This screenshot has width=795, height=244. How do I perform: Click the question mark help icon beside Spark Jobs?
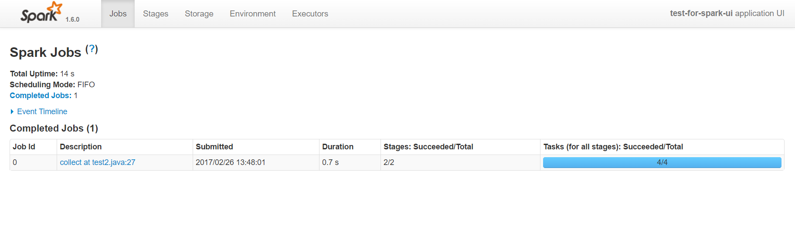[x=92, y=49]
